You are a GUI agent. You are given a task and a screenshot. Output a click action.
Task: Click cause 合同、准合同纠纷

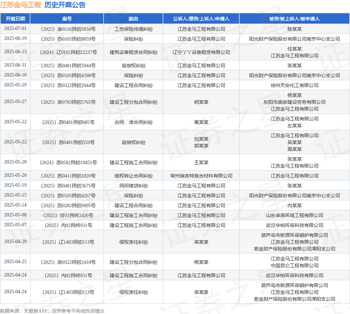134,122
